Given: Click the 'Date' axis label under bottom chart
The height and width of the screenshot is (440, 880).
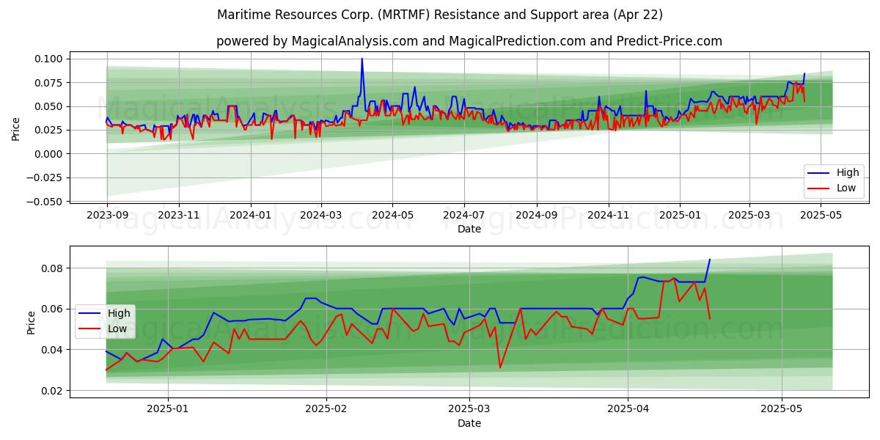Looking at the screenshot, I should [x=469, y=423].
